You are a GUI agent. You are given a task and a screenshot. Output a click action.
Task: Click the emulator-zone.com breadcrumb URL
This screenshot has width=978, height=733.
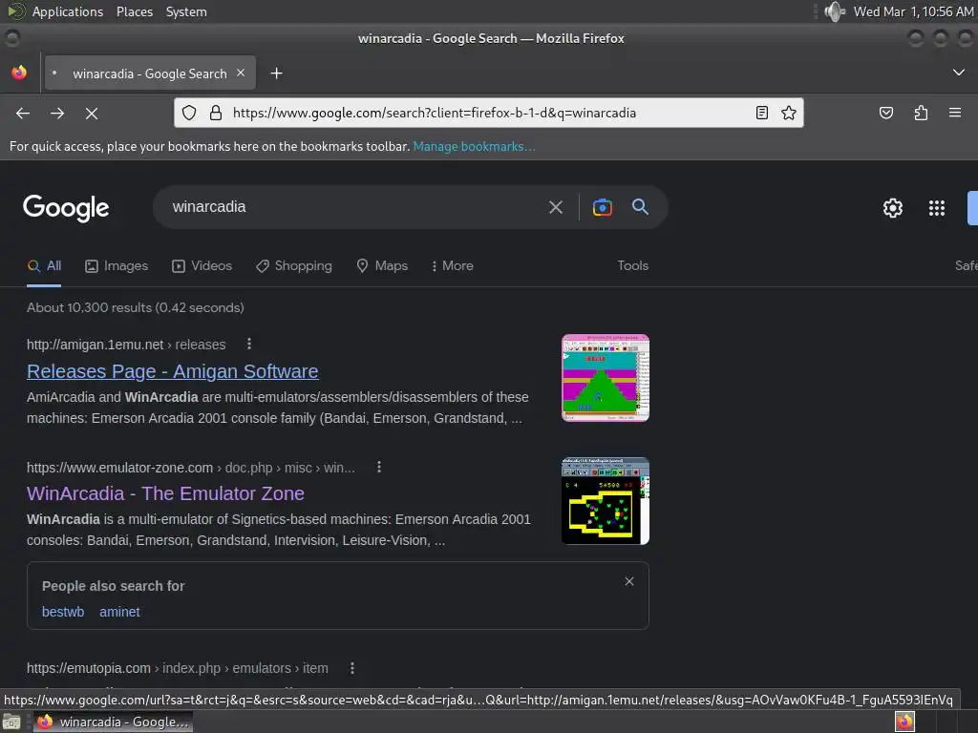click(191, 468)
